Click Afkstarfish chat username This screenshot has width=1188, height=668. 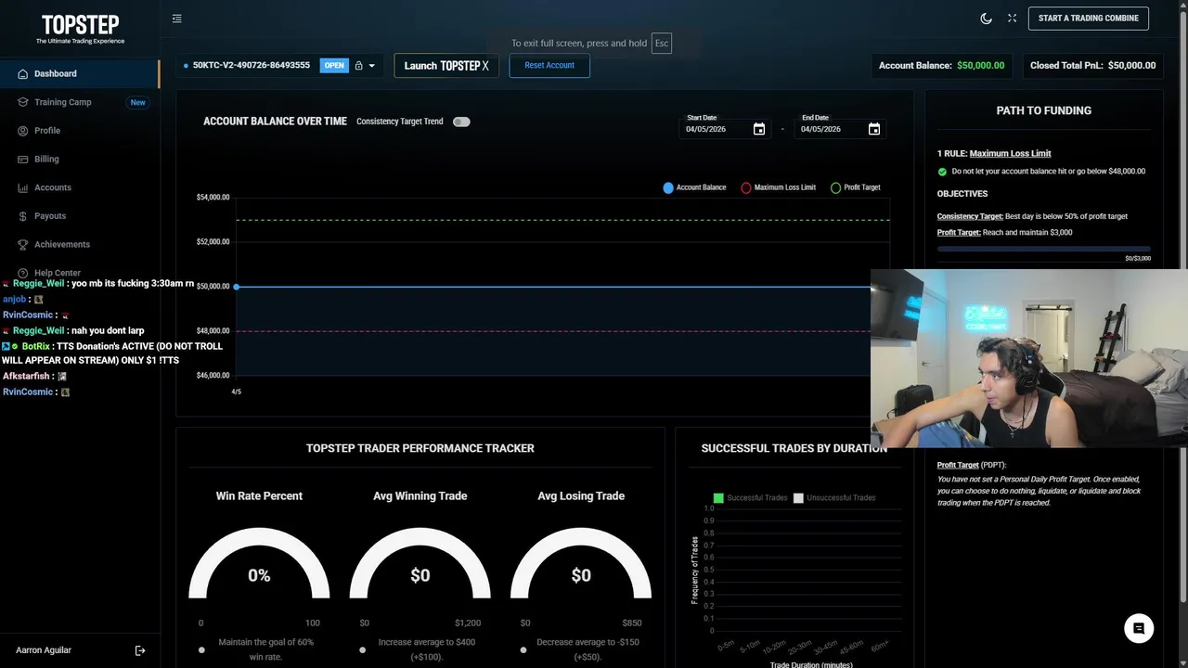28,376
